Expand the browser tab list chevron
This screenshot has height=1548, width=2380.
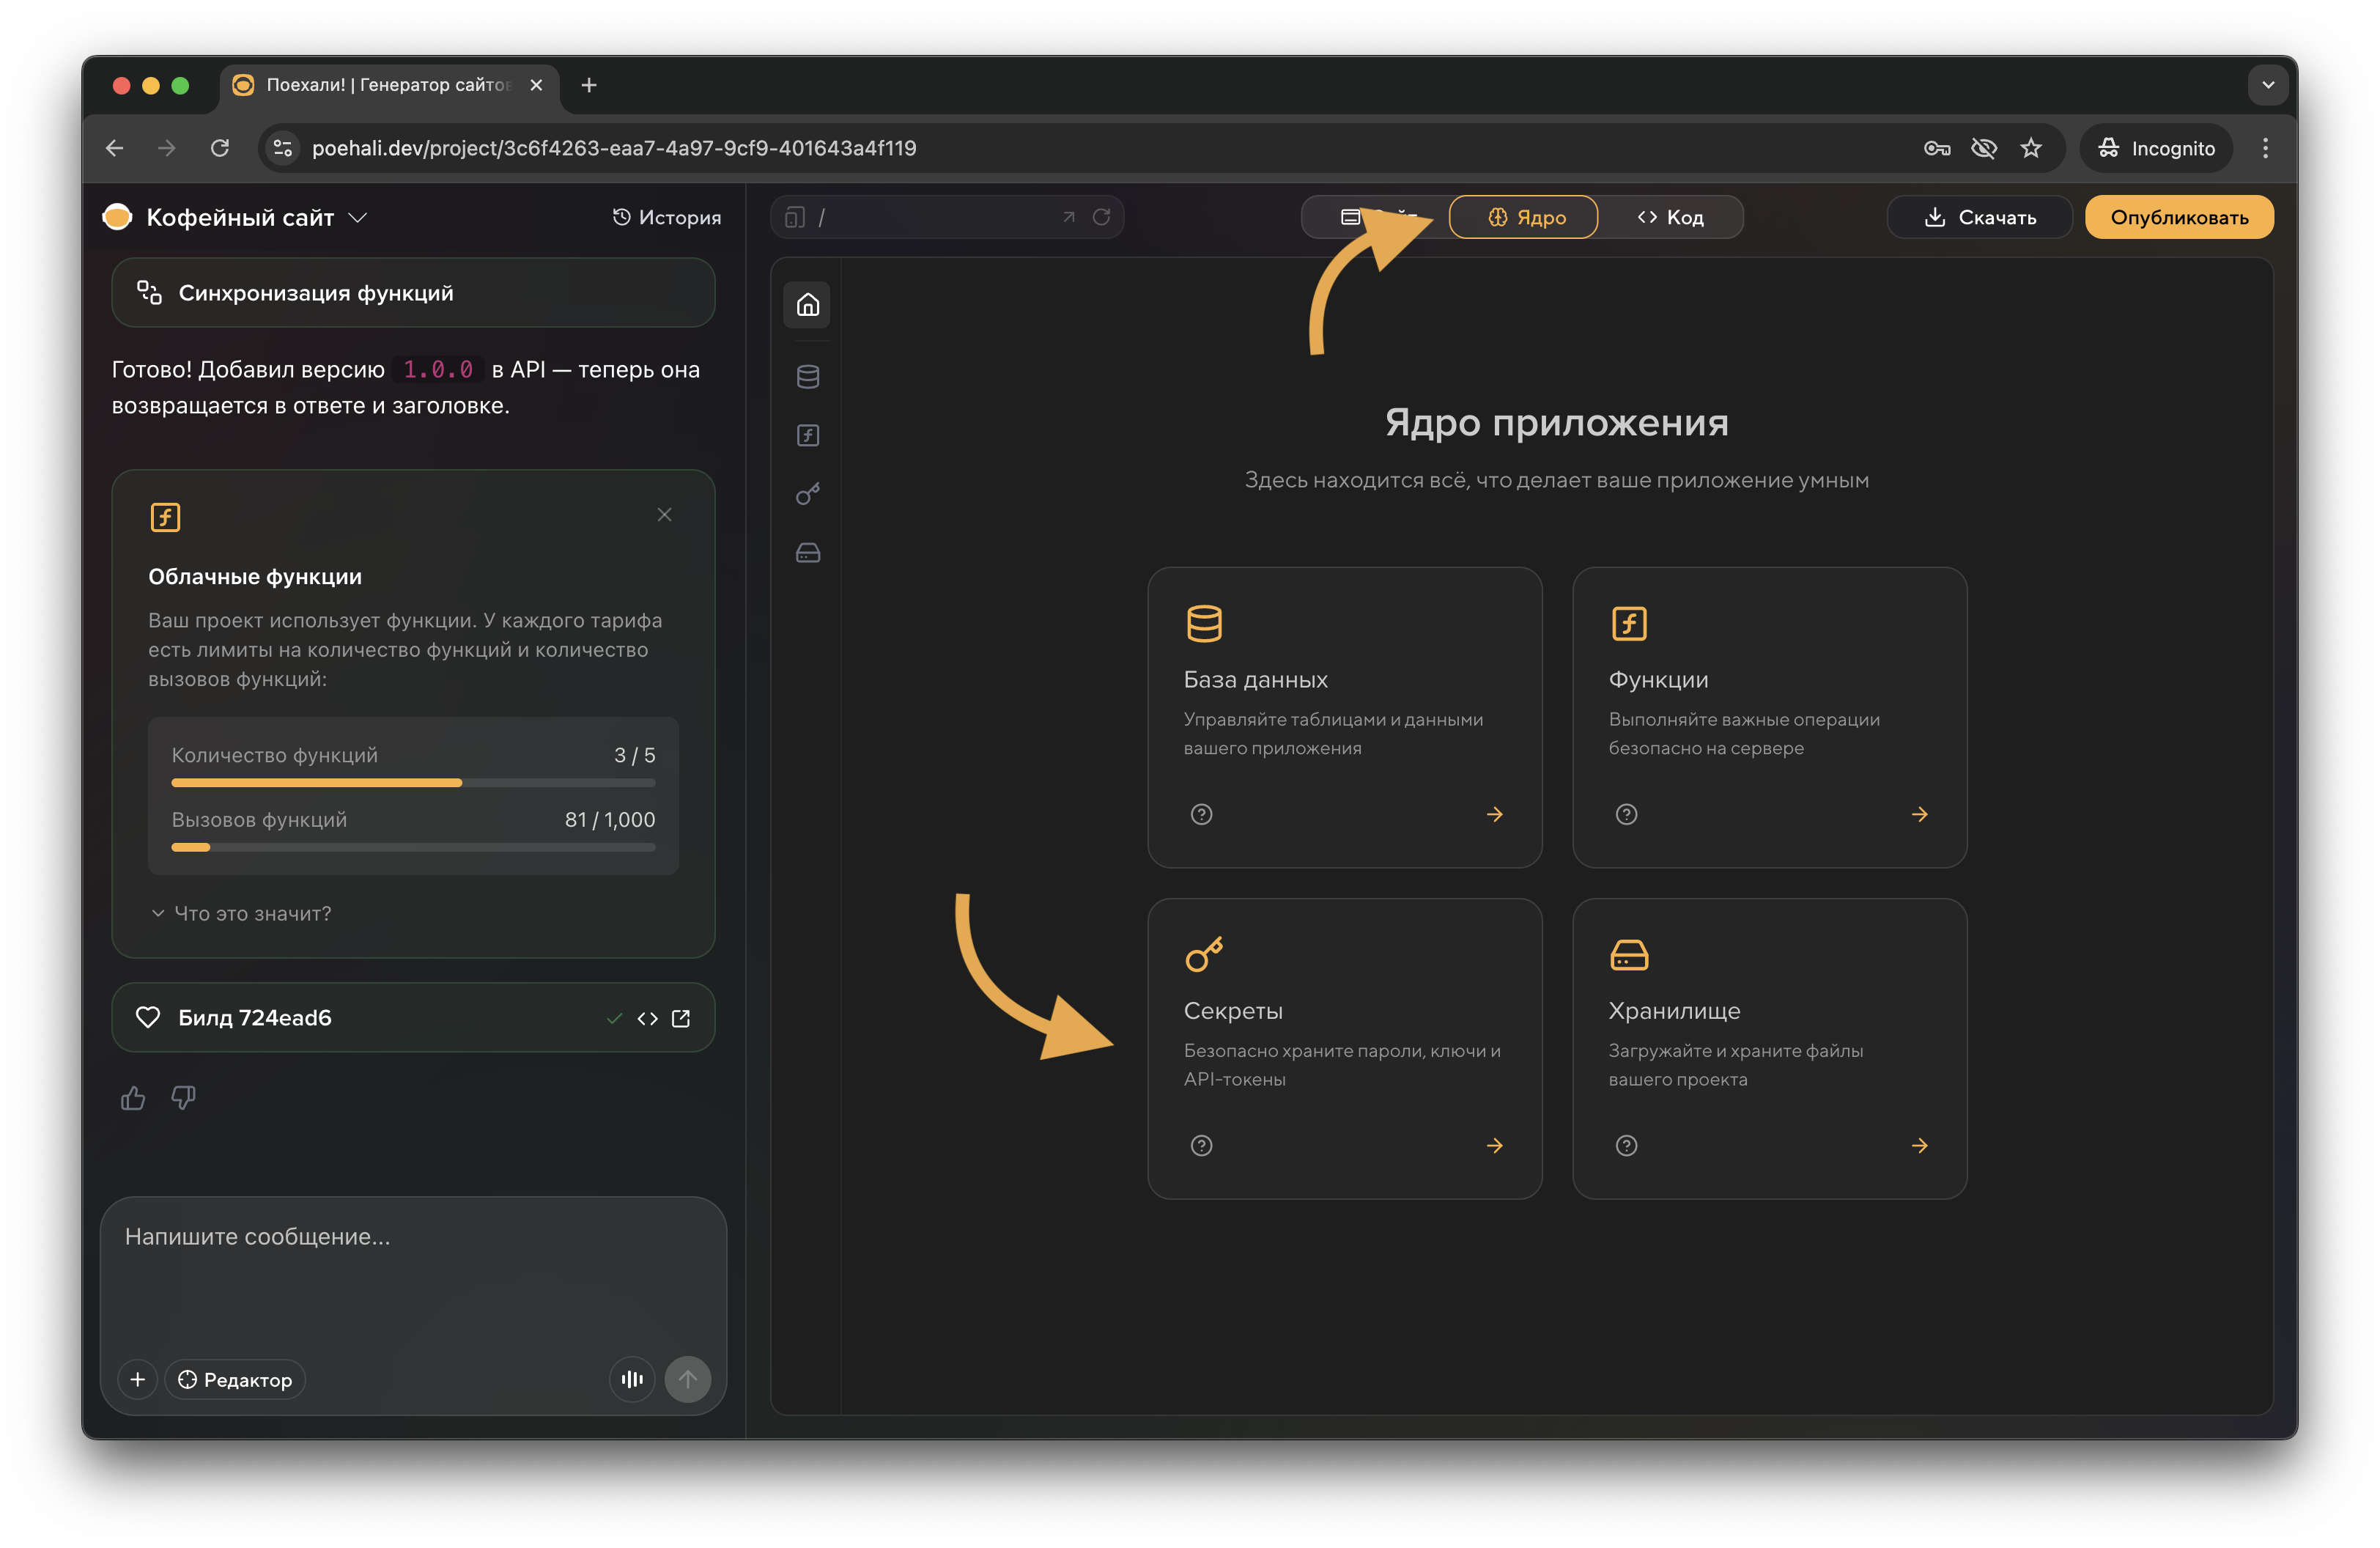tap(2267, 85)
